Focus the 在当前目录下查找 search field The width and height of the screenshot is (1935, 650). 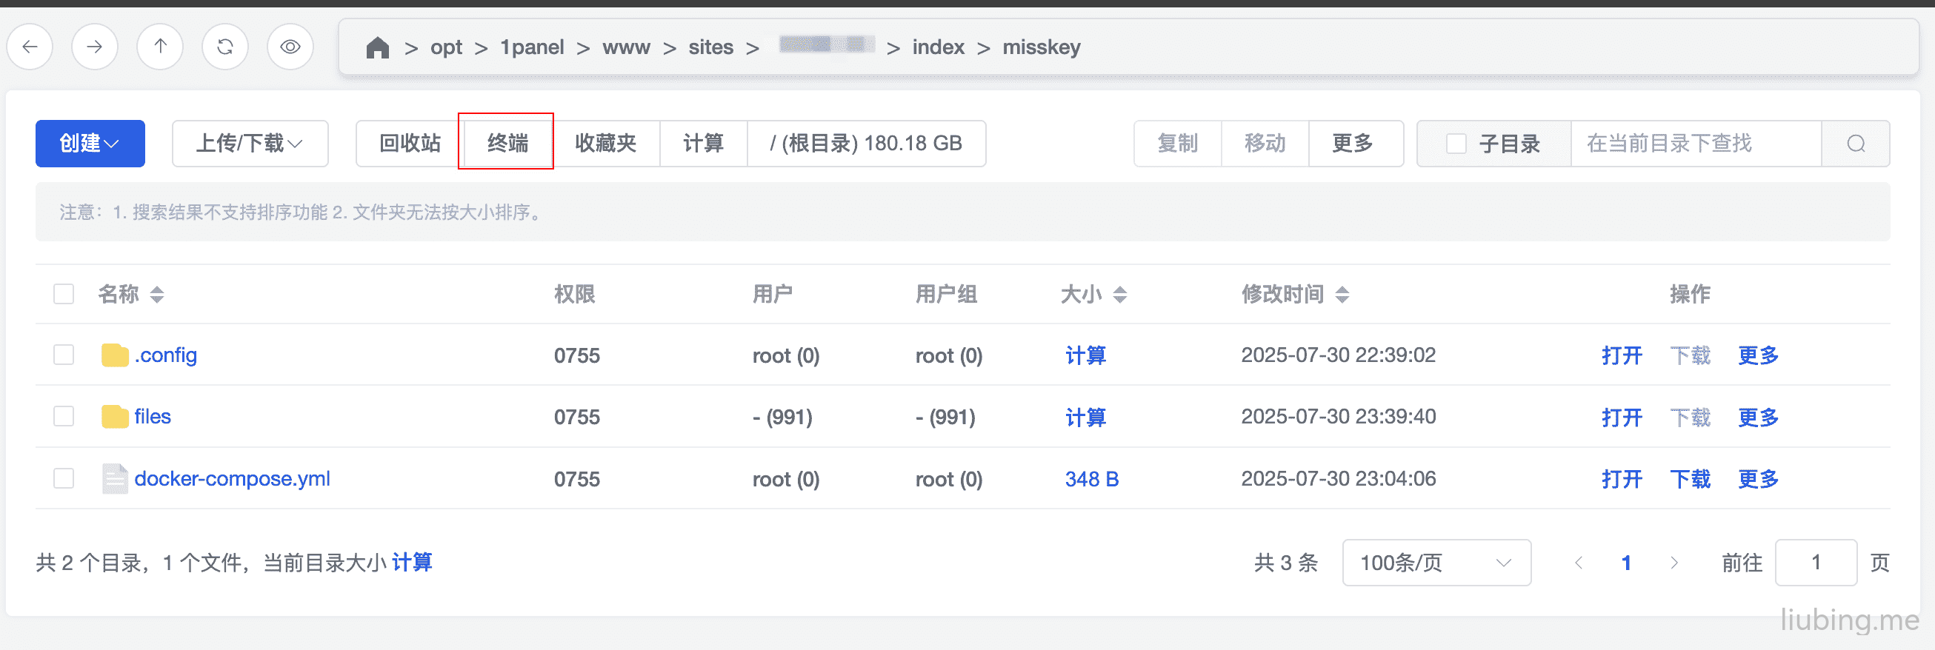click(x=1696, y=144)
